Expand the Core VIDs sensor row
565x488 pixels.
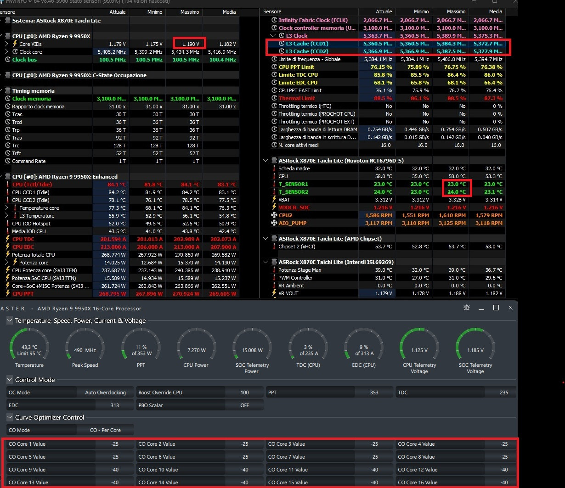point(6,44)
